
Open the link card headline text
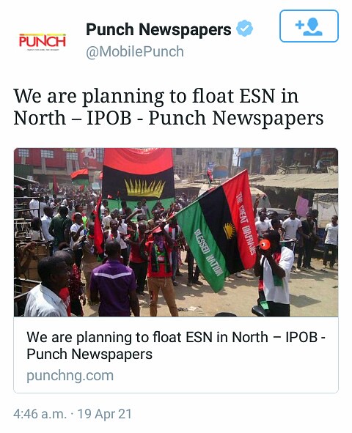176,346
